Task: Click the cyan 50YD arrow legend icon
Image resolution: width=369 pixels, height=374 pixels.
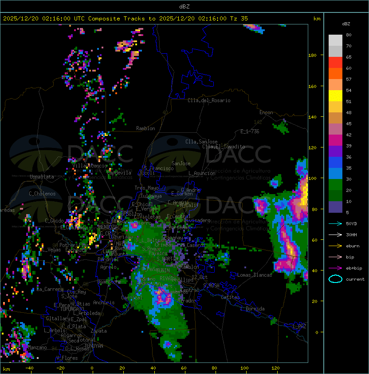Action: pos(335,223)
